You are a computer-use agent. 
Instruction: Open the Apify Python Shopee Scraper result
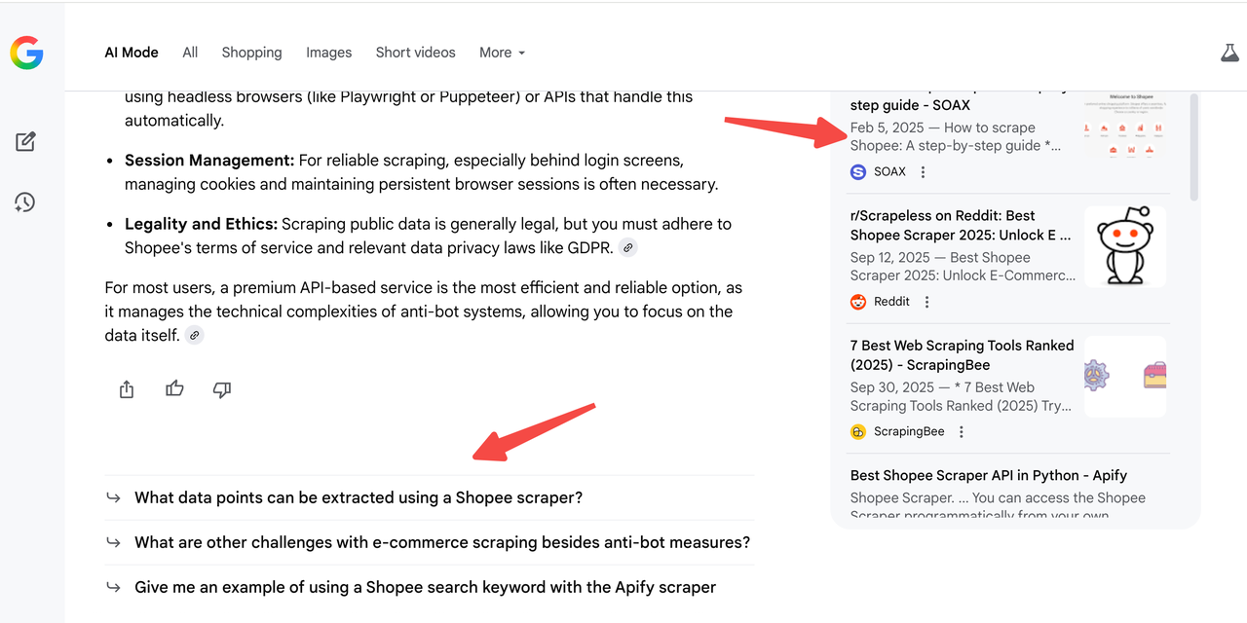click(988, 475)
